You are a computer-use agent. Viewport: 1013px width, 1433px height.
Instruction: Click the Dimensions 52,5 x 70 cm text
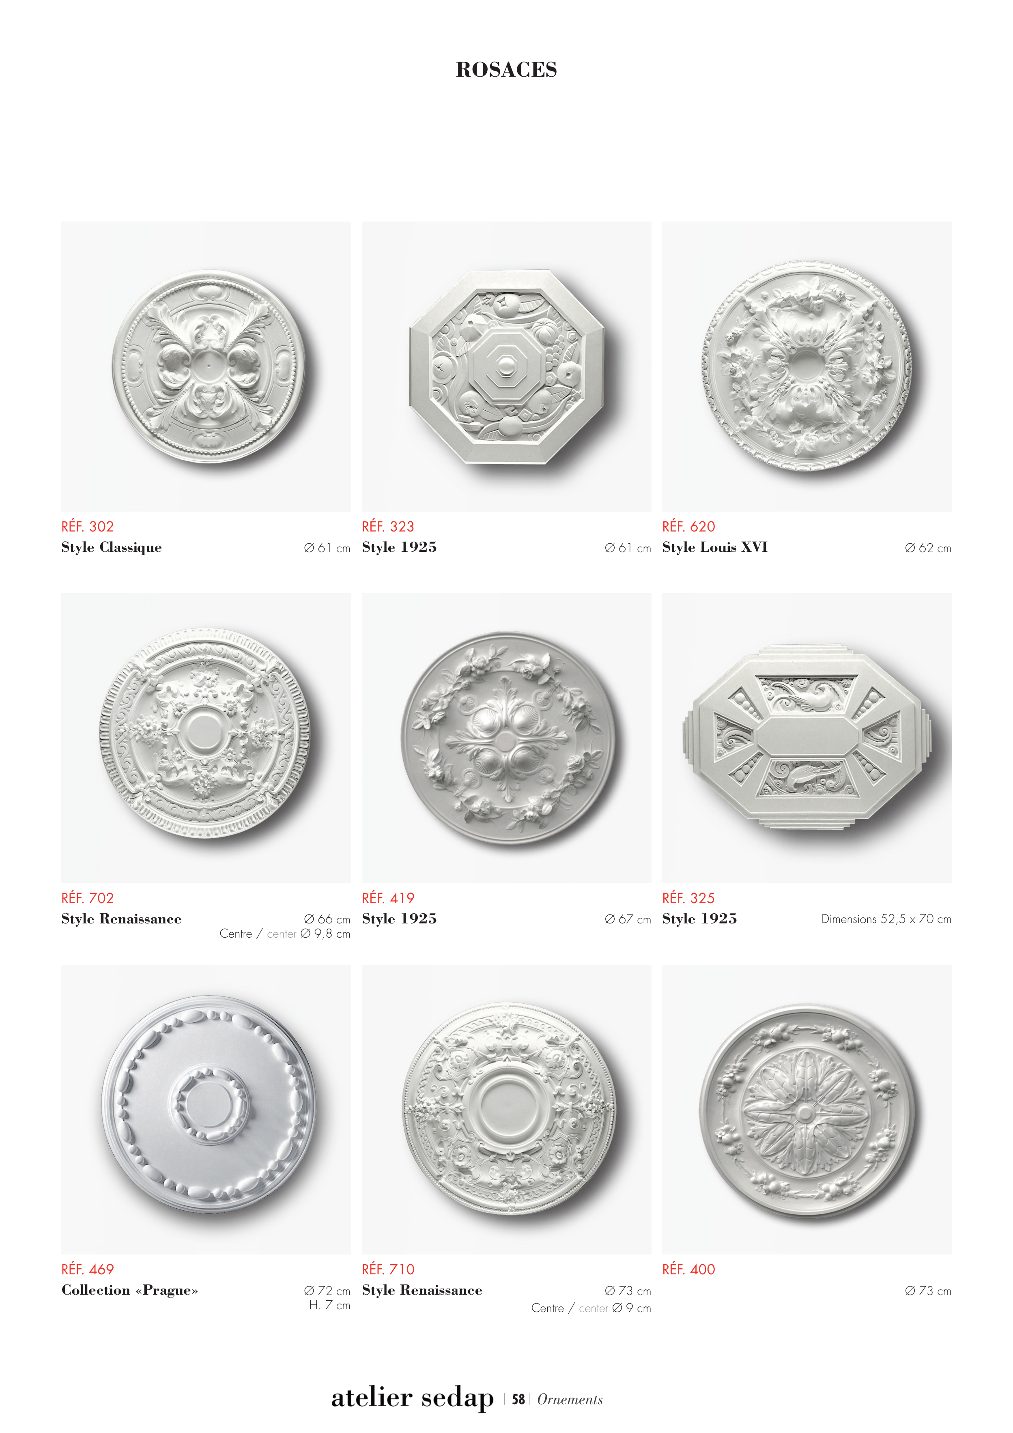(886, 919)
